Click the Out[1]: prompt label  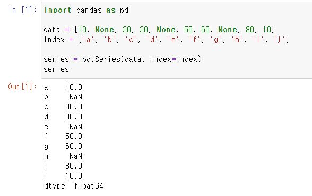coord(22,87)
